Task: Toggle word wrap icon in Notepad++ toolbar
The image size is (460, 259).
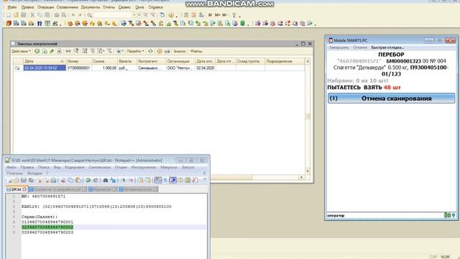Action: tap(158, 181)
